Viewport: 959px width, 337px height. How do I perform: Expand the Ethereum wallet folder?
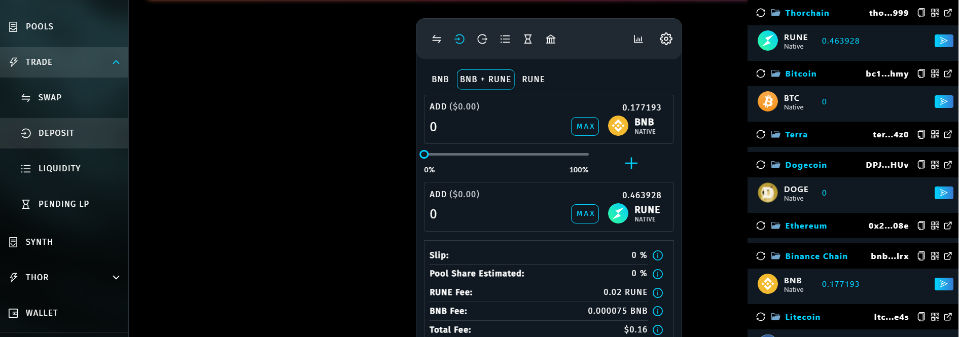point(776,226)
